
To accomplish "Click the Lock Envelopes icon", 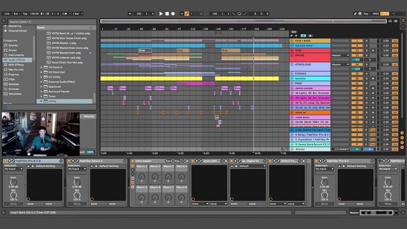I will click(310, 36).
